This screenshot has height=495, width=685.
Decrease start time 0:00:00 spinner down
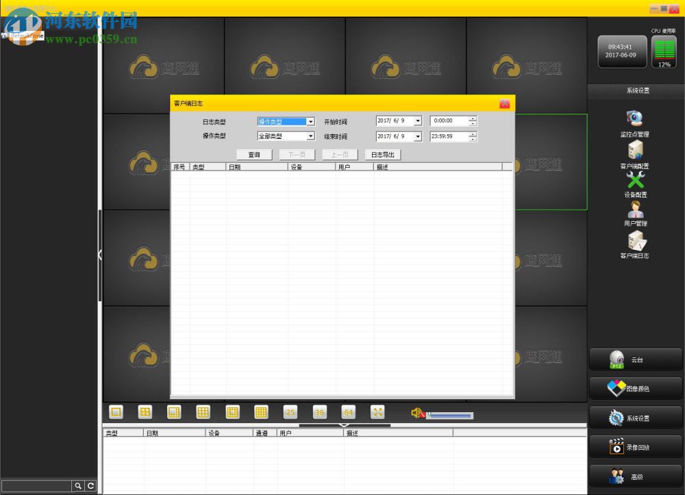coord(473,123)
